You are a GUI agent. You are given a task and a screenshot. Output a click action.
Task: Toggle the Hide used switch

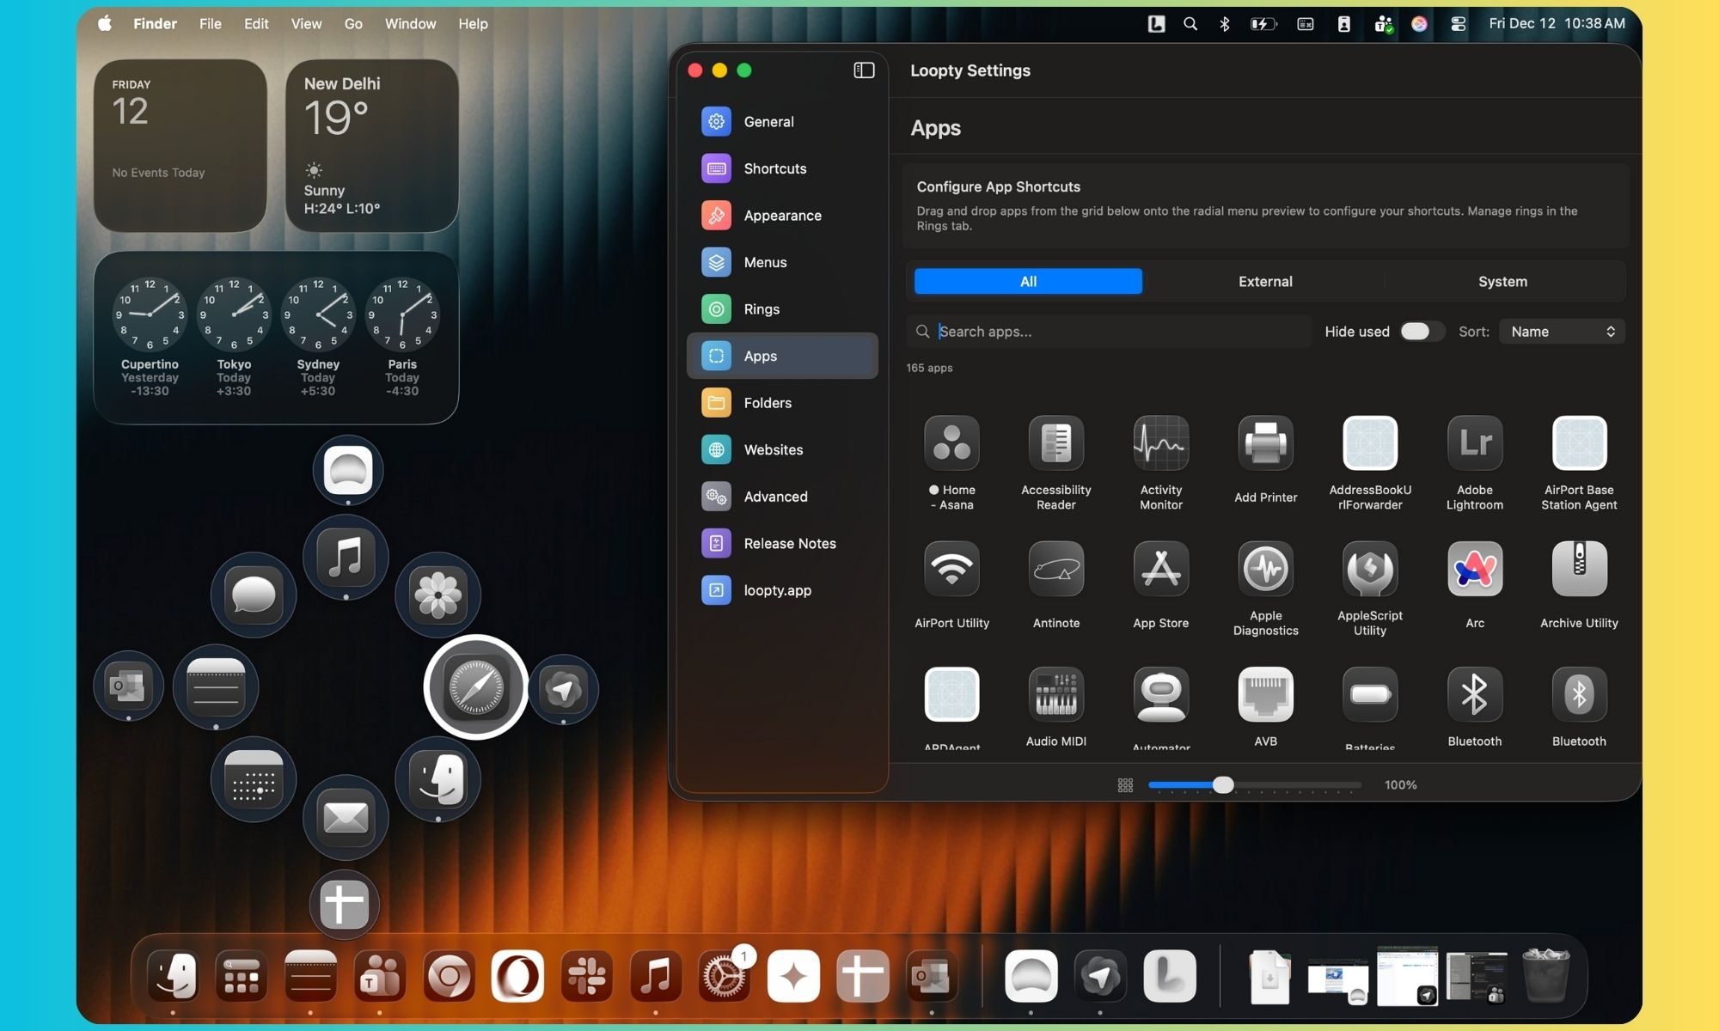click(1421, 331)
